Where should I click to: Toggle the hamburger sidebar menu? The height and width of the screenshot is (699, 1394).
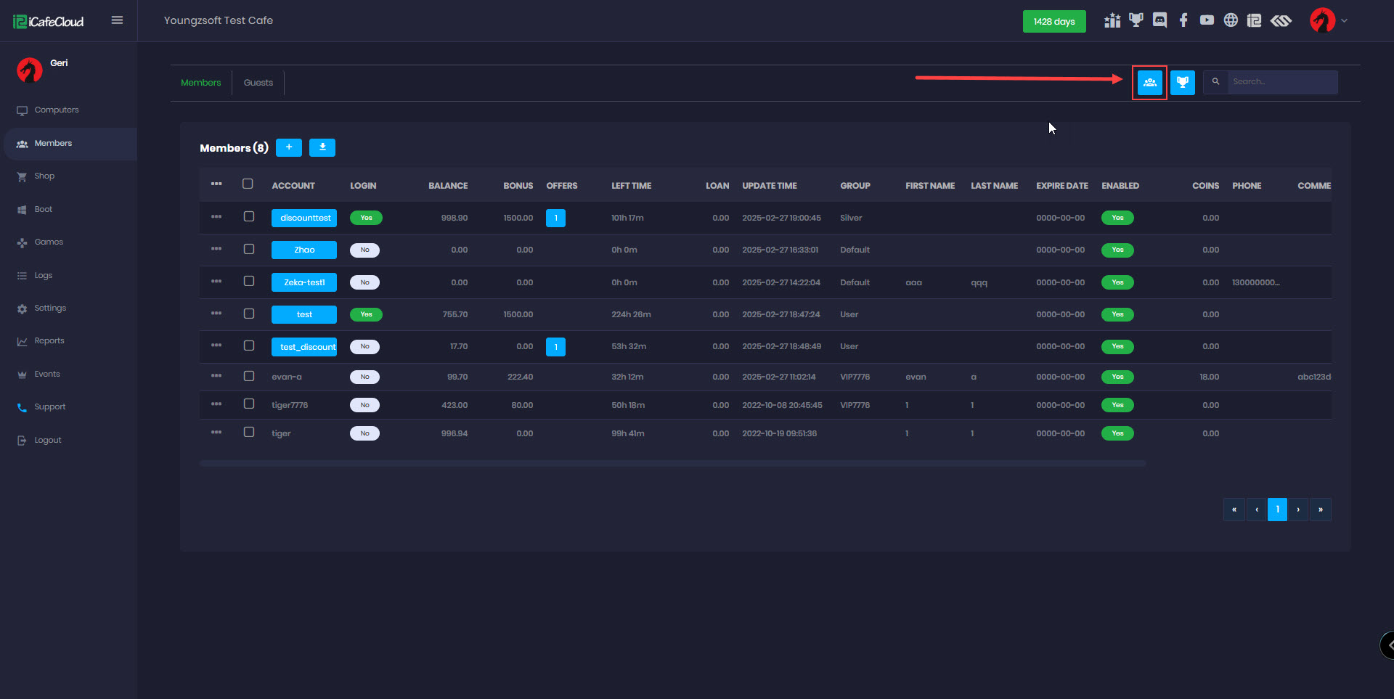(117, 20)
